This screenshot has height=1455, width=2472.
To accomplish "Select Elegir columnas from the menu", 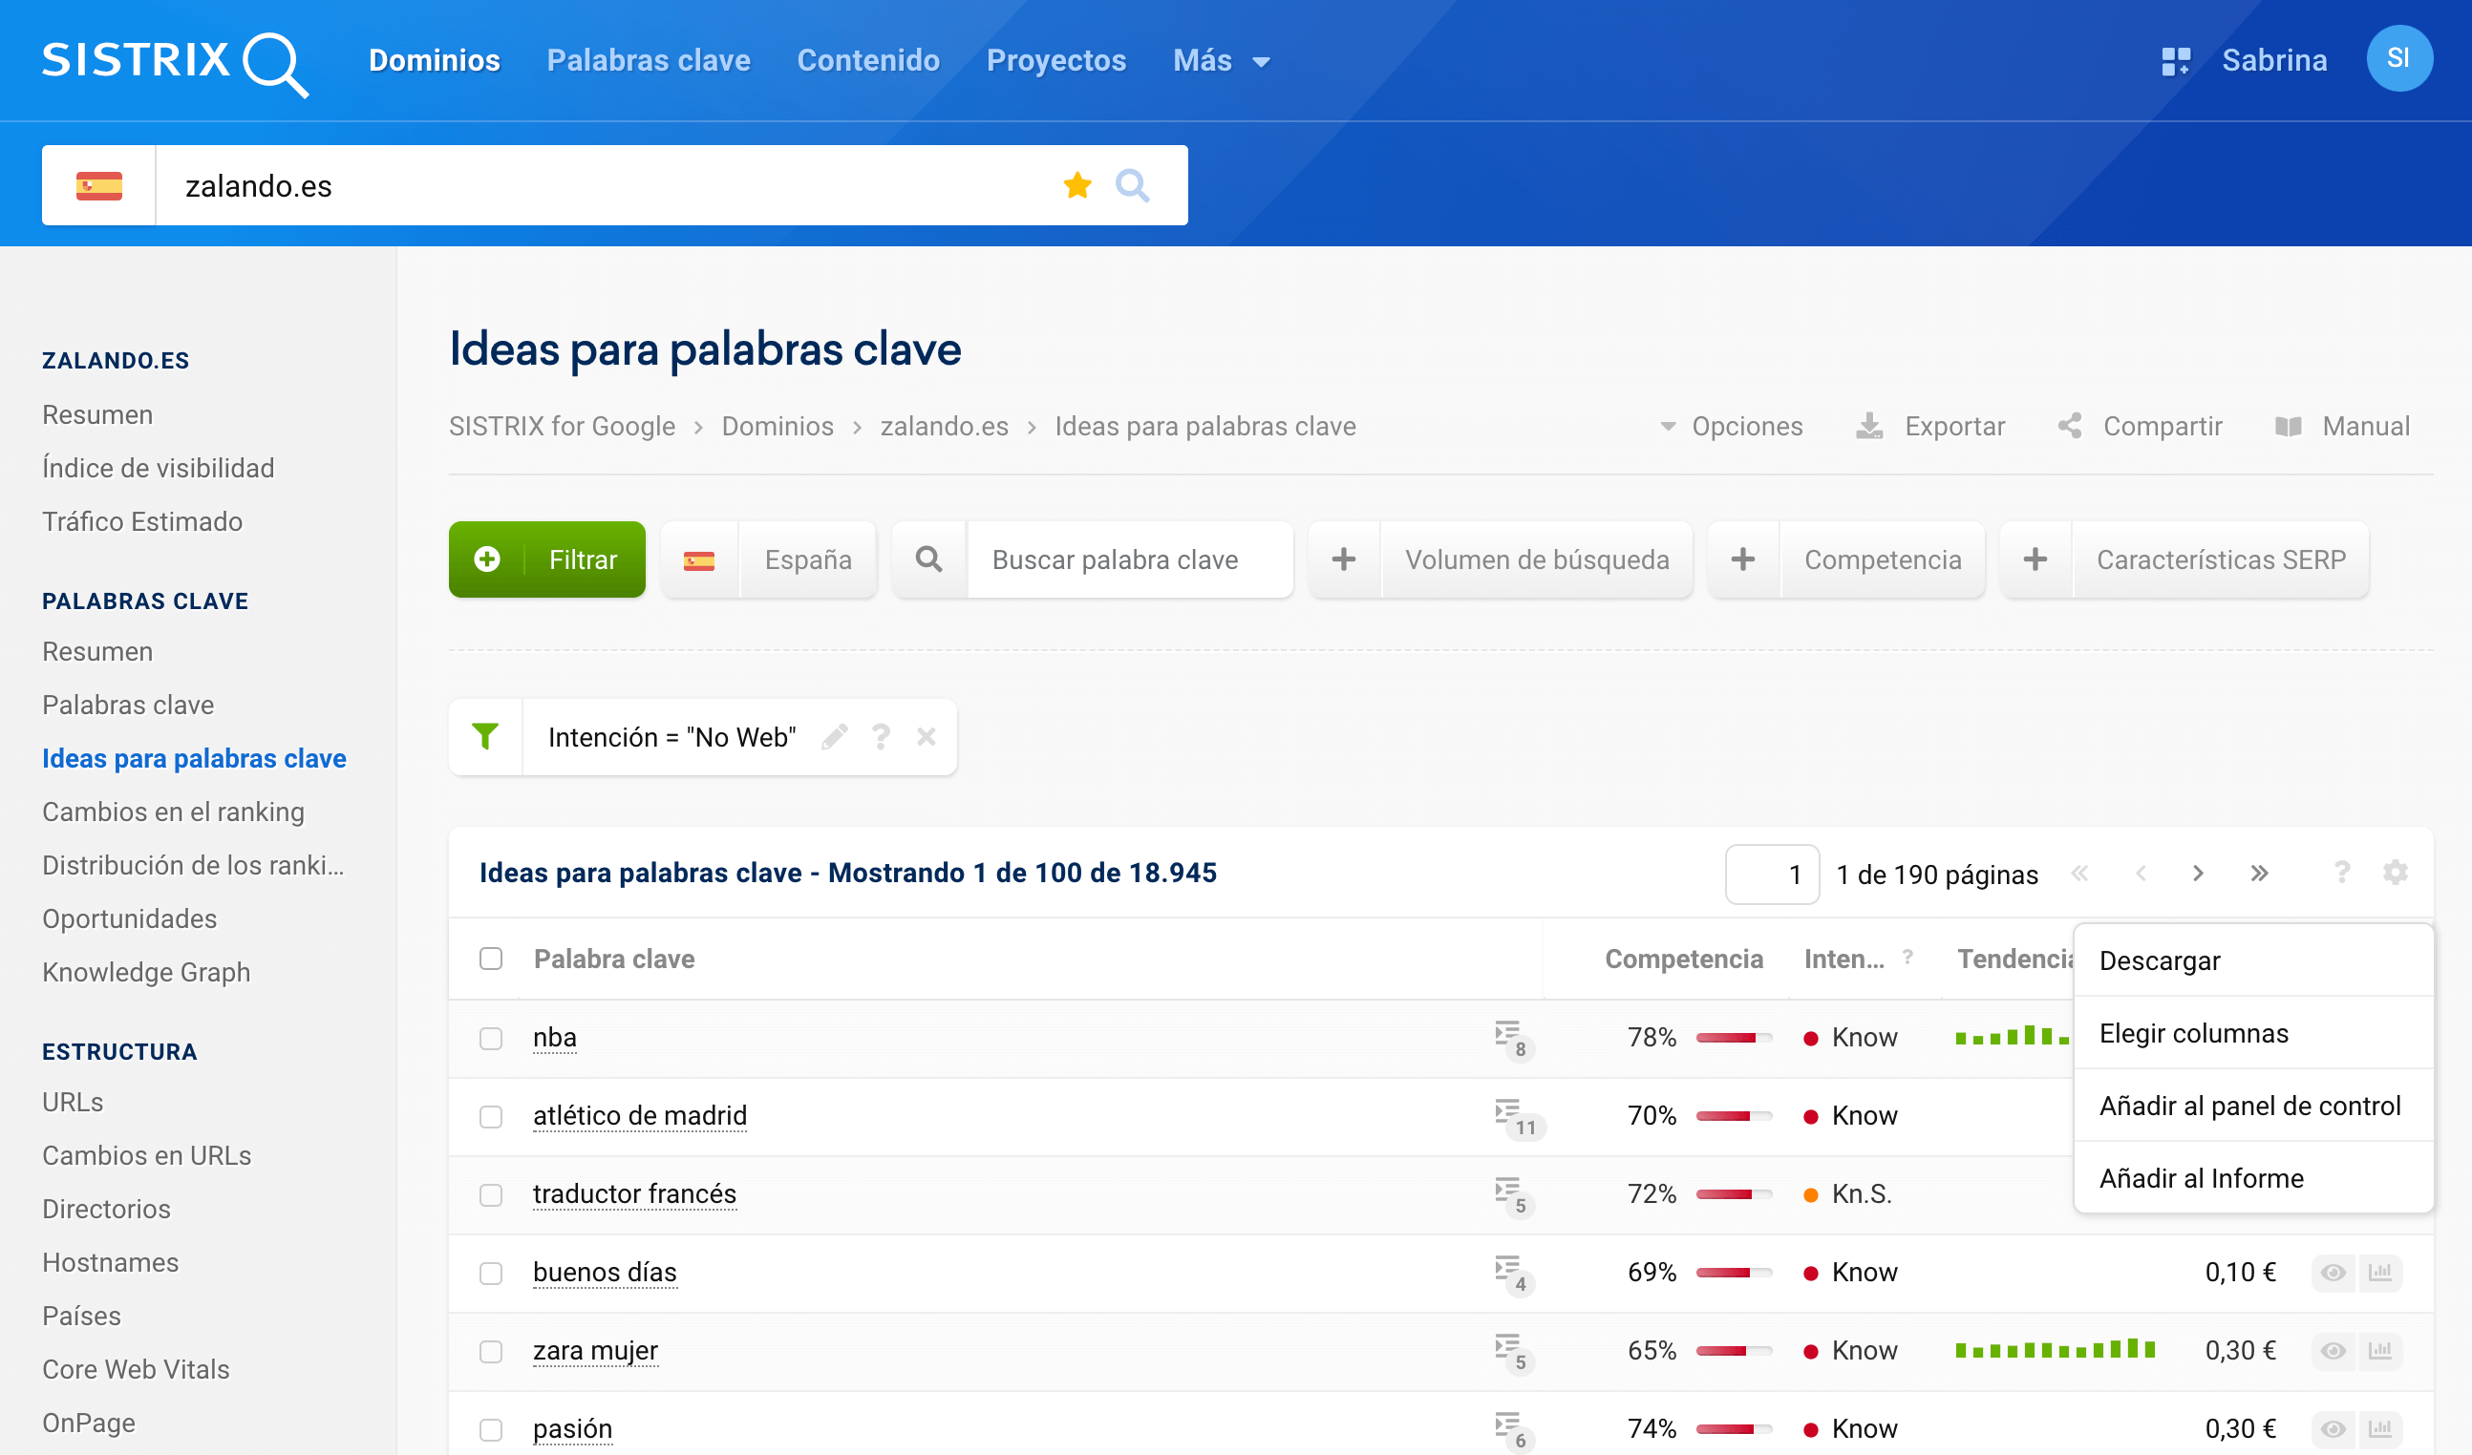I will coord(2193,1033).
